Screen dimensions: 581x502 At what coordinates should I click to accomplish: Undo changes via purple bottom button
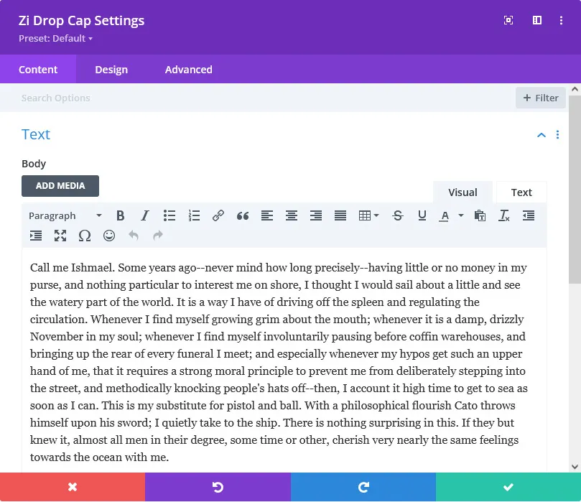point(218,487)
